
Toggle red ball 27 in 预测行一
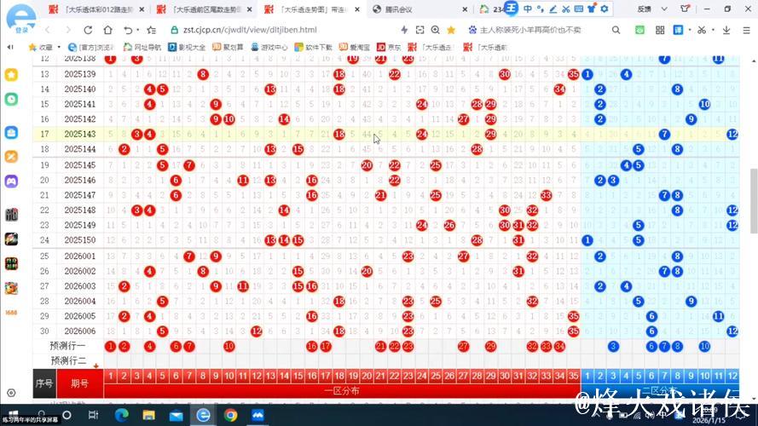point(463,346)
